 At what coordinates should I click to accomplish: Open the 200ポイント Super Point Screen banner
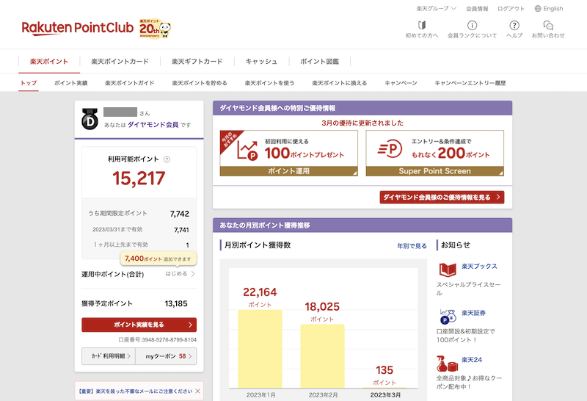pyautogui.click(x=434, y=153)
